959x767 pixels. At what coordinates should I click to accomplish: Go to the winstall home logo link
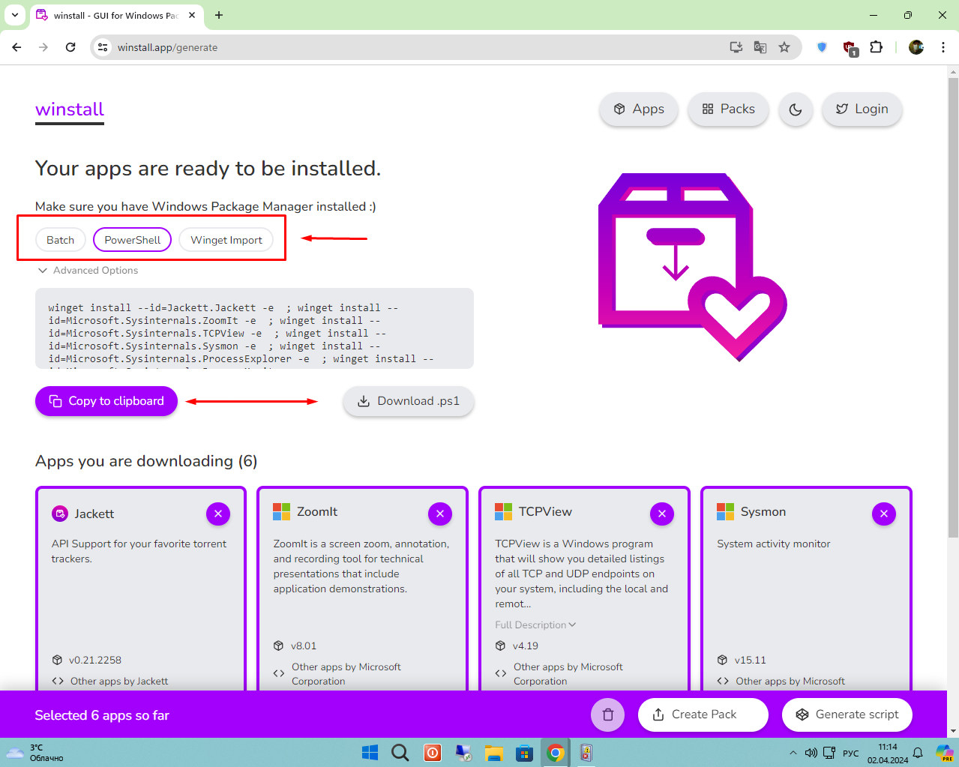[x=70, y=109]
